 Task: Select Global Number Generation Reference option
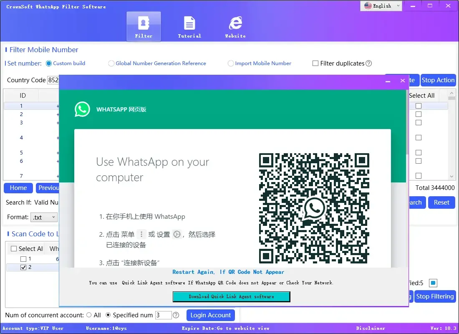[111, 63]
